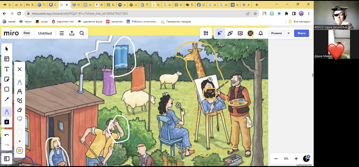Viewport: 359px width, 167px height.
Task: Select the Text tool
Action: (x=7, y=69)
